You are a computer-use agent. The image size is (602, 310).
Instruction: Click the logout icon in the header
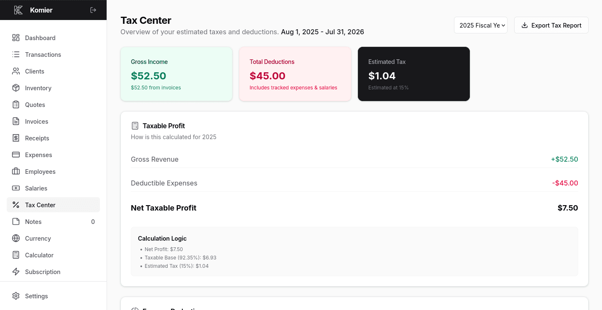[x=93, y=10]
